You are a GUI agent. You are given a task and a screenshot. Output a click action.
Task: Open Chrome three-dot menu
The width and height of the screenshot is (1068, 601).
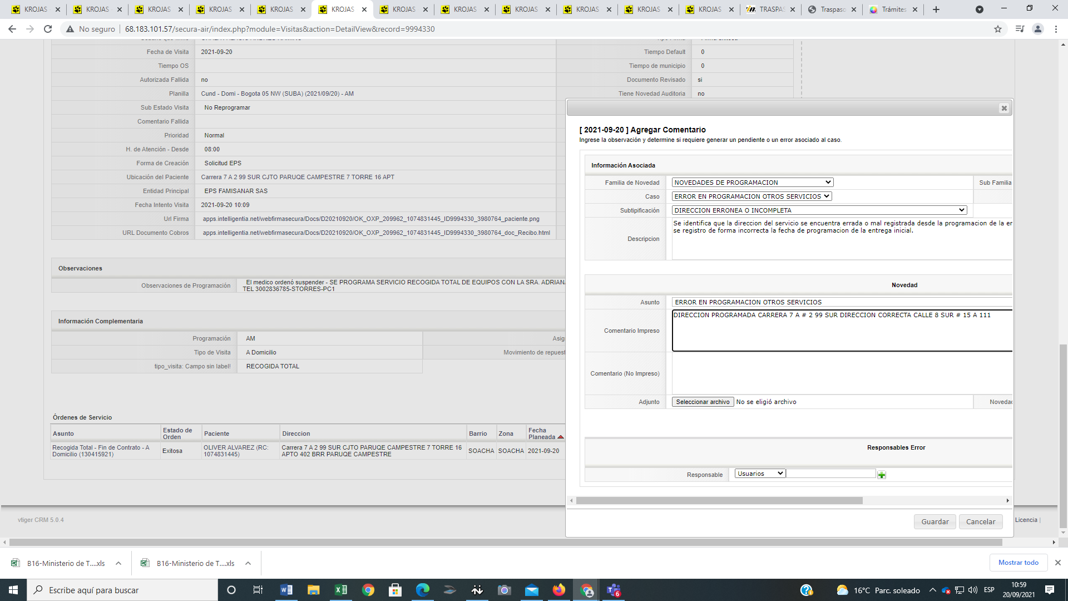[x=1056, y=29]
